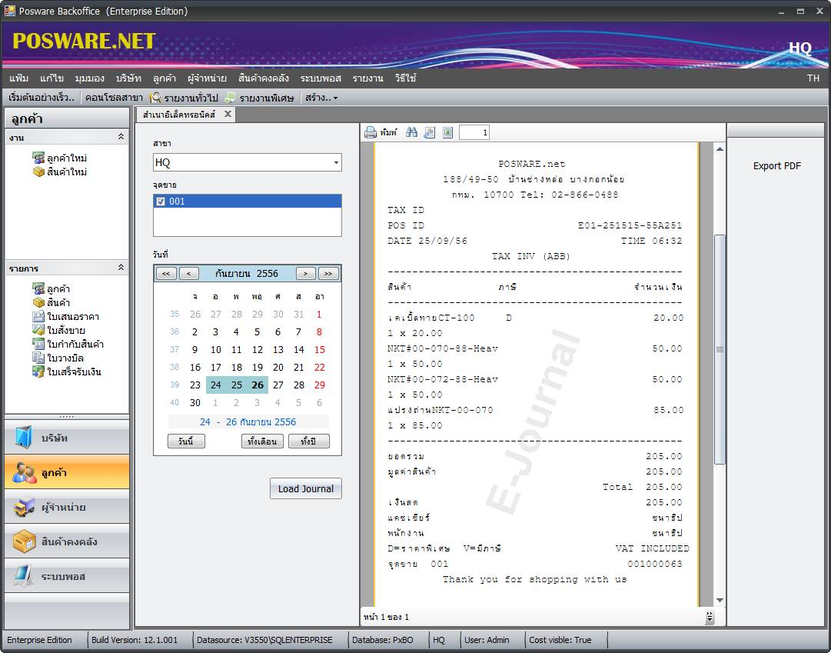The image size is (831, 653).
Task: Select the สินค้าคงคลัง navigation pane button
Action: [x=67, y=541]
